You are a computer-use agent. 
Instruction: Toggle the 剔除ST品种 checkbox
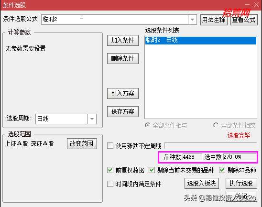coord(222,170)
